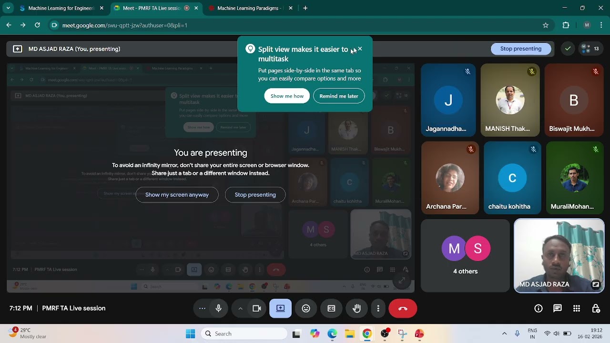This screenshot has height=343, width=610.
Task: Click picture-in-picture icon on MD ASJAD RAZA tile
Action: [x=596, y=284]
